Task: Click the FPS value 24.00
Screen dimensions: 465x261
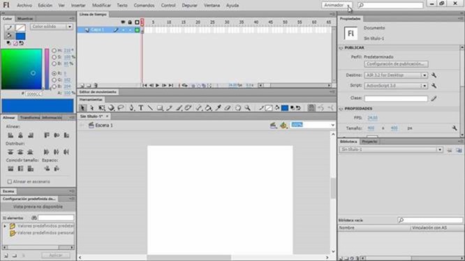Action: tap(372, 118)
